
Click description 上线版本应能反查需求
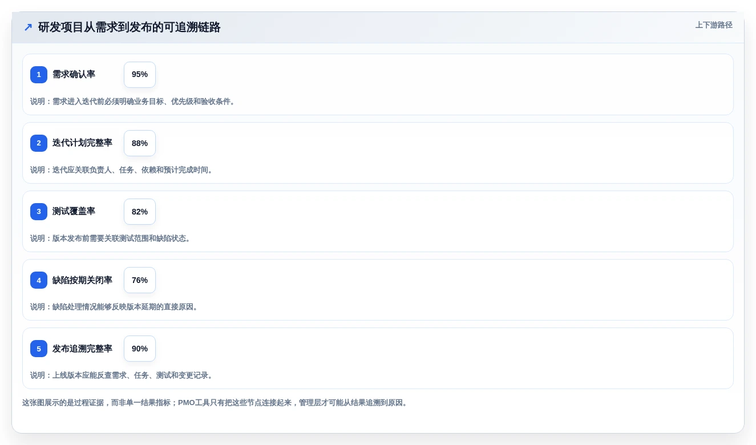(x=122, y=375)
